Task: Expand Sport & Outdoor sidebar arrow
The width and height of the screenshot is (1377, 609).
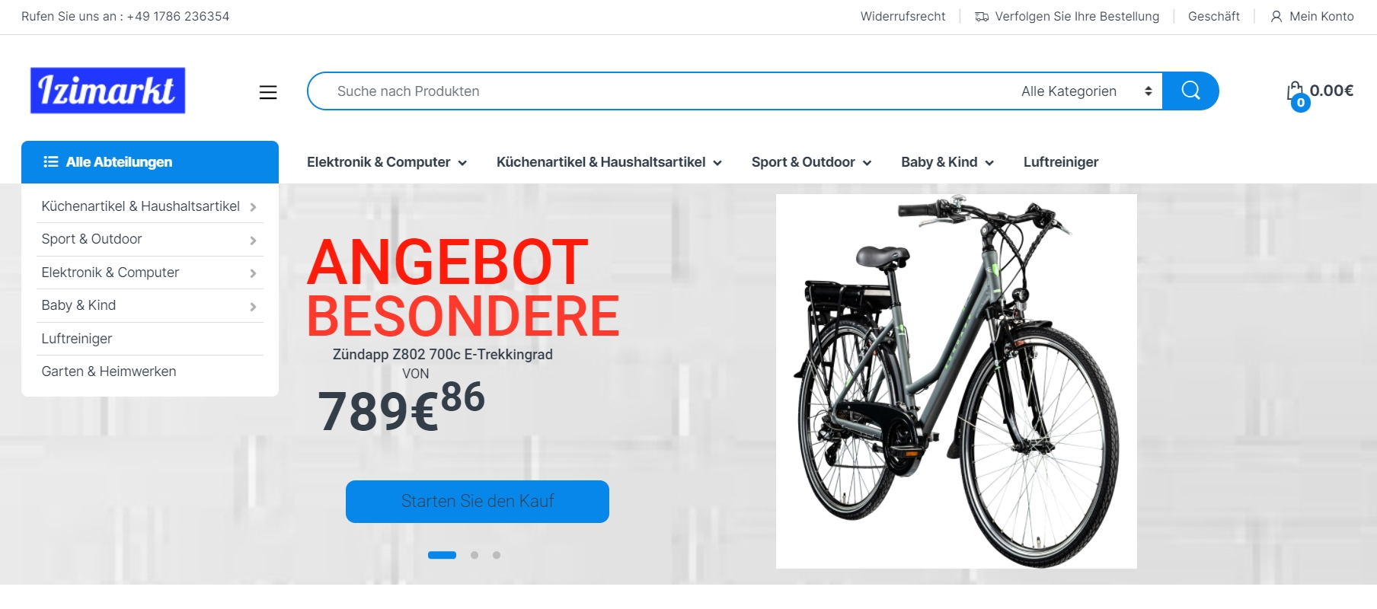Action: click(x=253, y=241)
